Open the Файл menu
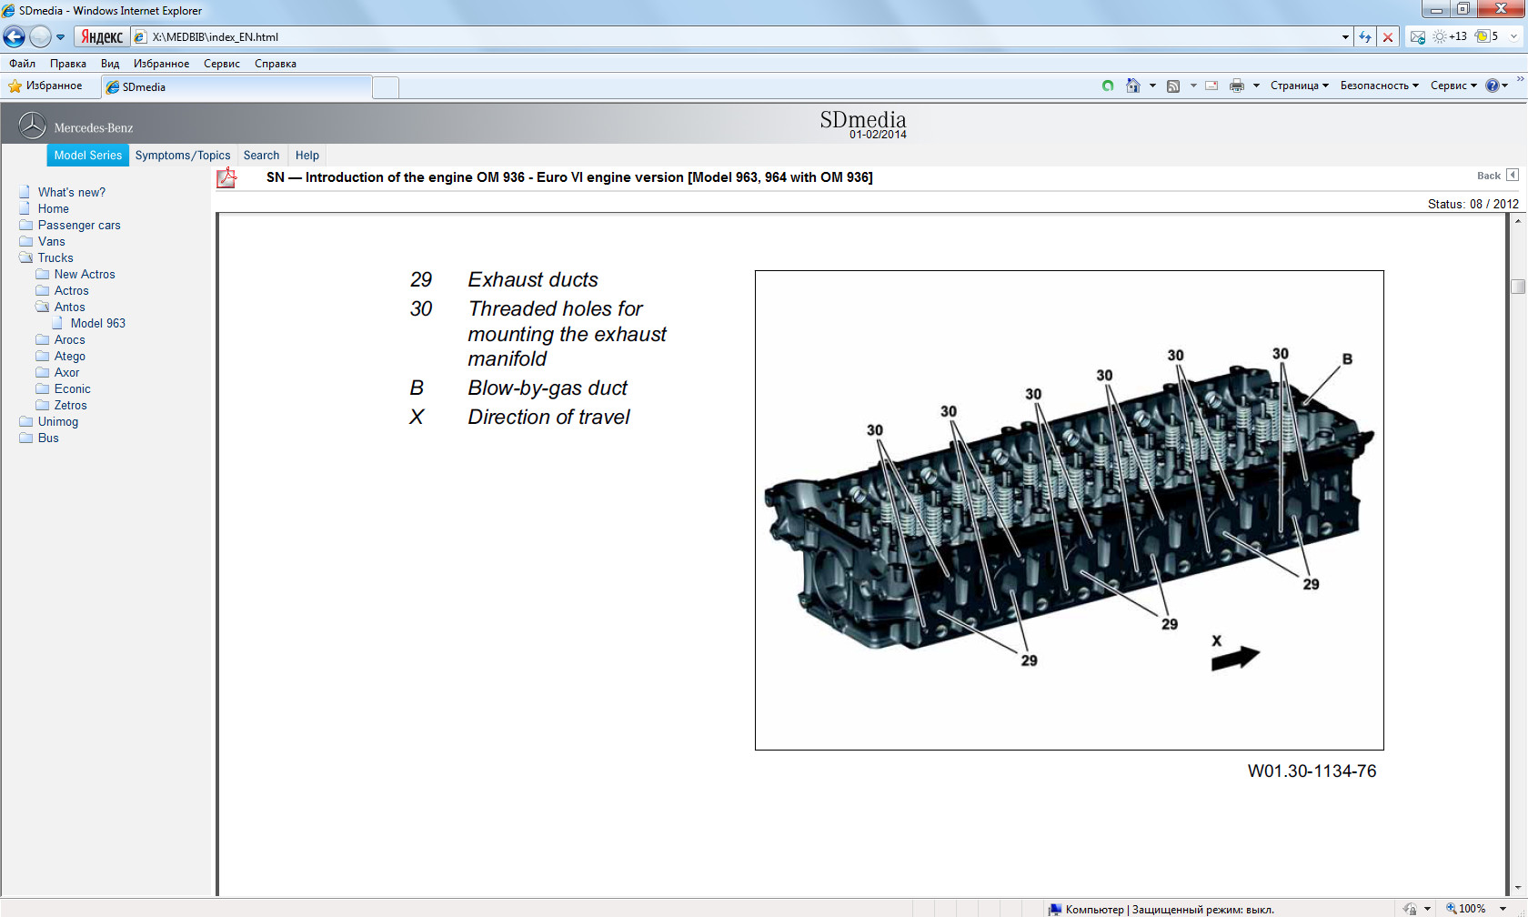The height and width of the screenshot is (917, 1528). (x=23, y=64)
